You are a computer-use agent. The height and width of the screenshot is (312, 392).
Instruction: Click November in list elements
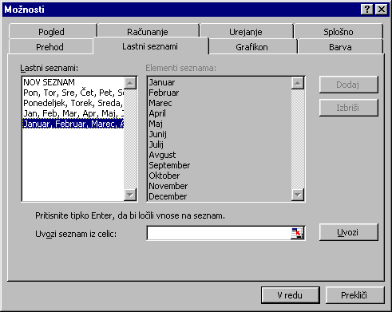click(x=168, y=186)
